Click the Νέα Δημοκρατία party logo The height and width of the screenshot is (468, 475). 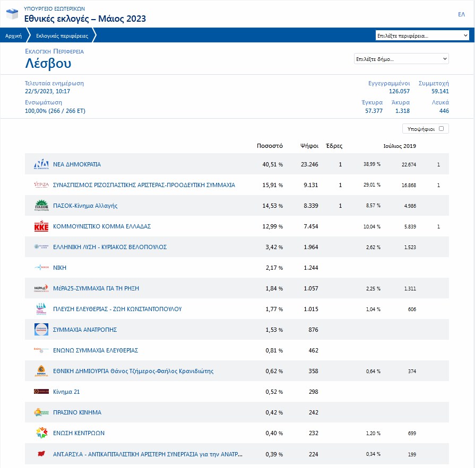41,164
